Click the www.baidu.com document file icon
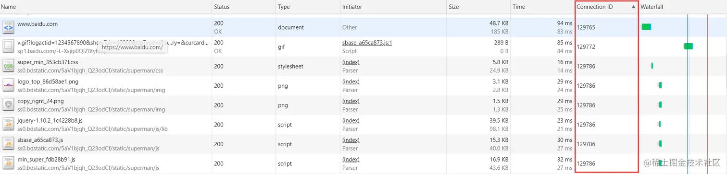 point(8,27)
